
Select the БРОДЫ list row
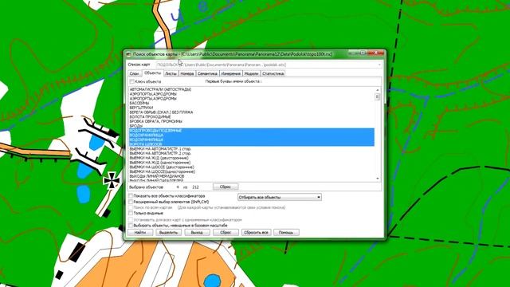pos(252,126)
